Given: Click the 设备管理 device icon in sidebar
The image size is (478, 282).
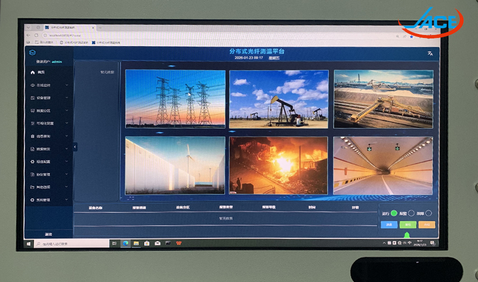Looking at the screenshot, I should (33, 98).
